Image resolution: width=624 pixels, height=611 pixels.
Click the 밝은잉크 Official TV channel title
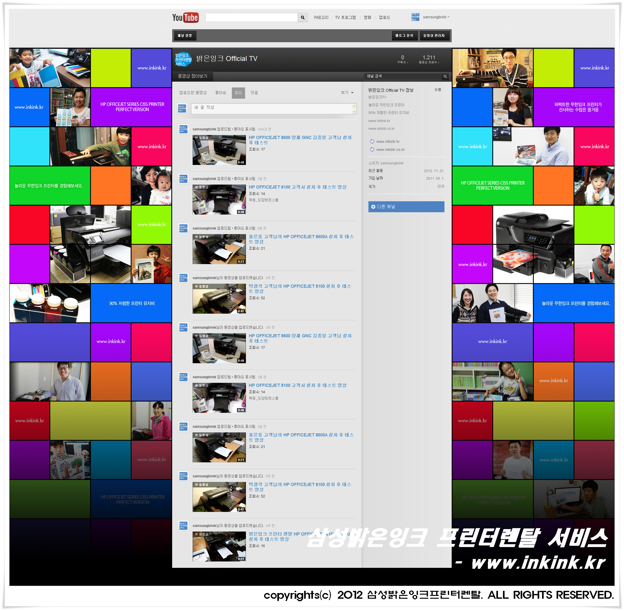click(227, 59)
